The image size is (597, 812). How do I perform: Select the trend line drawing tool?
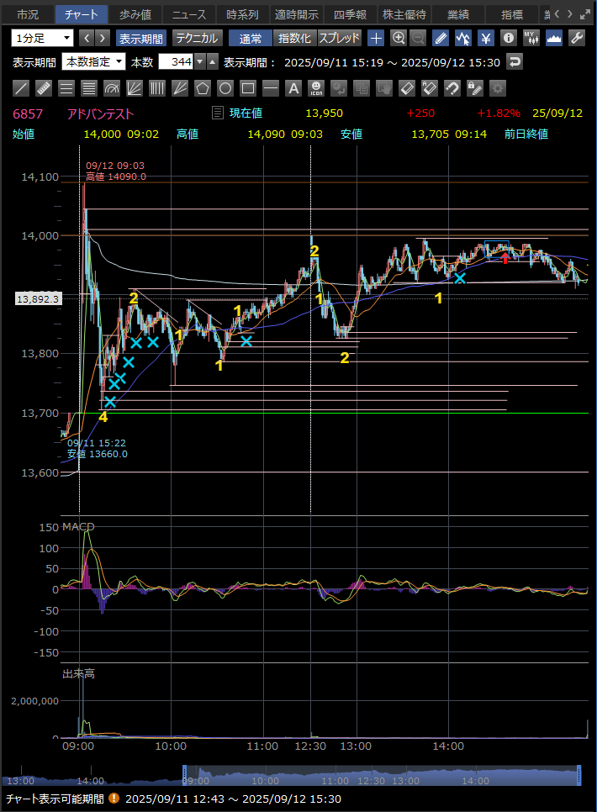[21, 88]
